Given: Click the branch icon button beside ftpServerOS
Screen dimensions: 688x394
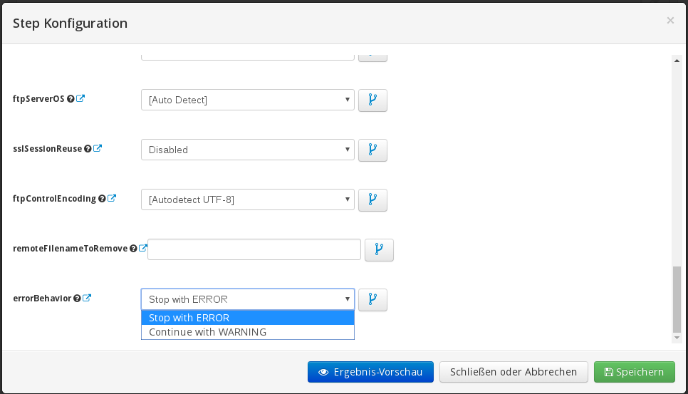Looking at the screenshot, I should click(x=372, y=100).
